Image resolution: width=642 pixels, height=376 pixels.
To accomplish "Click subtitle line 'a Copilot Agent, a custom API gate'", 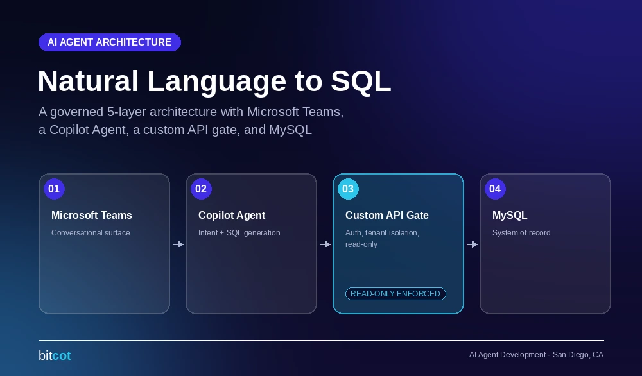I will point(175,130).
